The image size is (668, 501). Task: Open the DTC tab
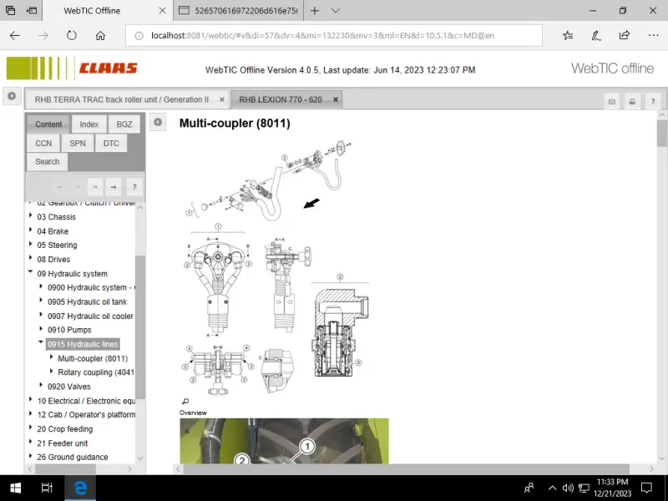coord(111,143)
